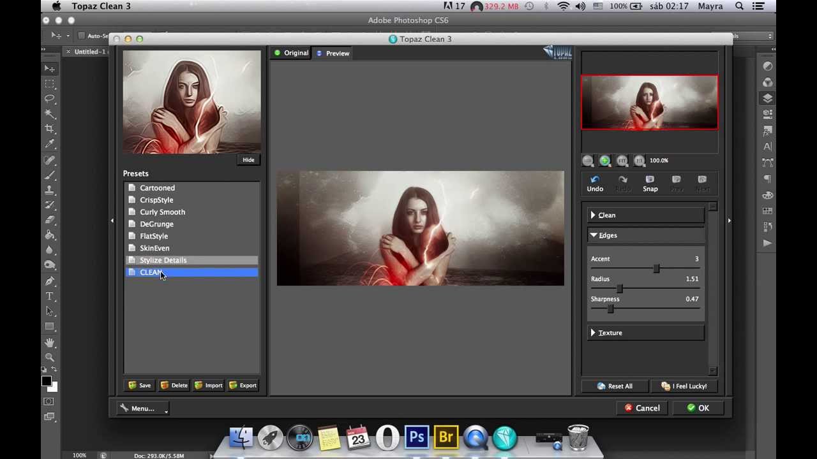Delete the selected preset

174,386
